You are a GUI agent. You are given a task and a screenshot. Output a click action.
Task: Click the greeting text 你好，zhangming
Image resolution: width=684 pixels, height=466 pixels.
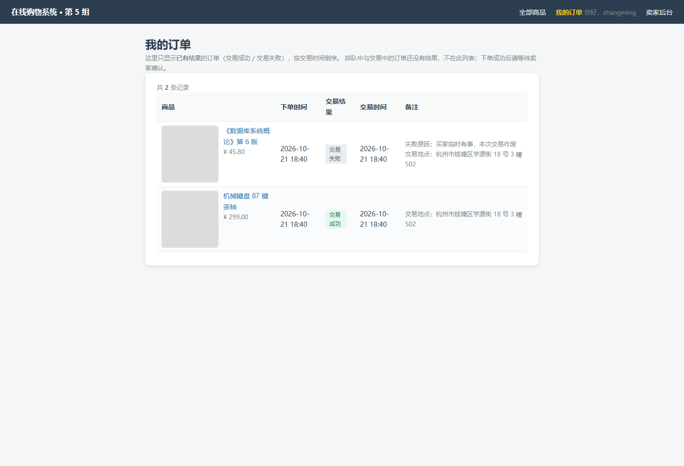[610, 12]
